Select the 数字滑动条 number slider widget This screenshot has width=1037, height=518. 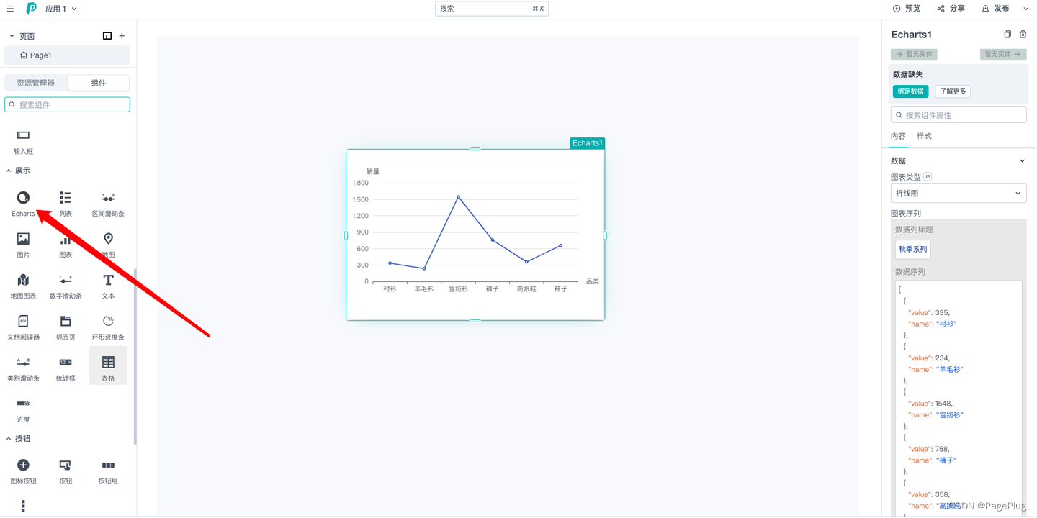(66, 286)
